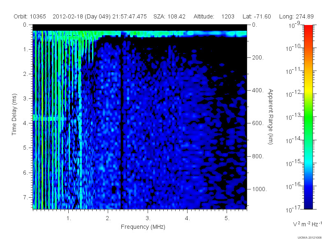
Task: Click the 5. frequency tick label
Action: tap(227, 219)
